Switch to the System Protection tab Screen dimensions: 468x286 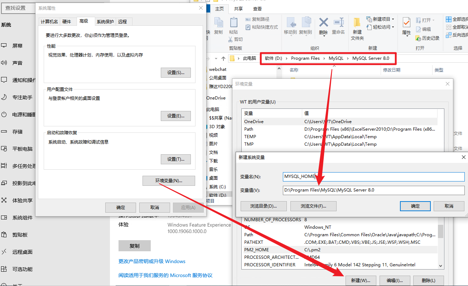105,22
